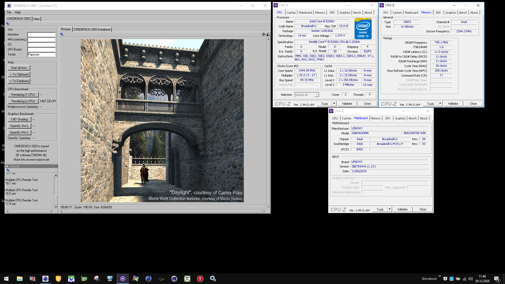Open the blue bars benchmark taskbar icon

(110, 279)
